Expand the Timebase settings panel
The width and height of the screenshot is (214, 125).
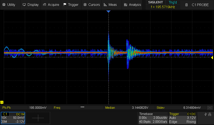click(x=152, y=118)
